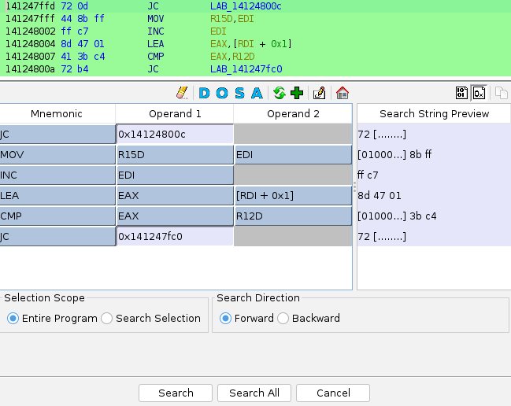This screenshot has height=406, width=511.
Task: Select Backward search direction
Action: point(283,318)
